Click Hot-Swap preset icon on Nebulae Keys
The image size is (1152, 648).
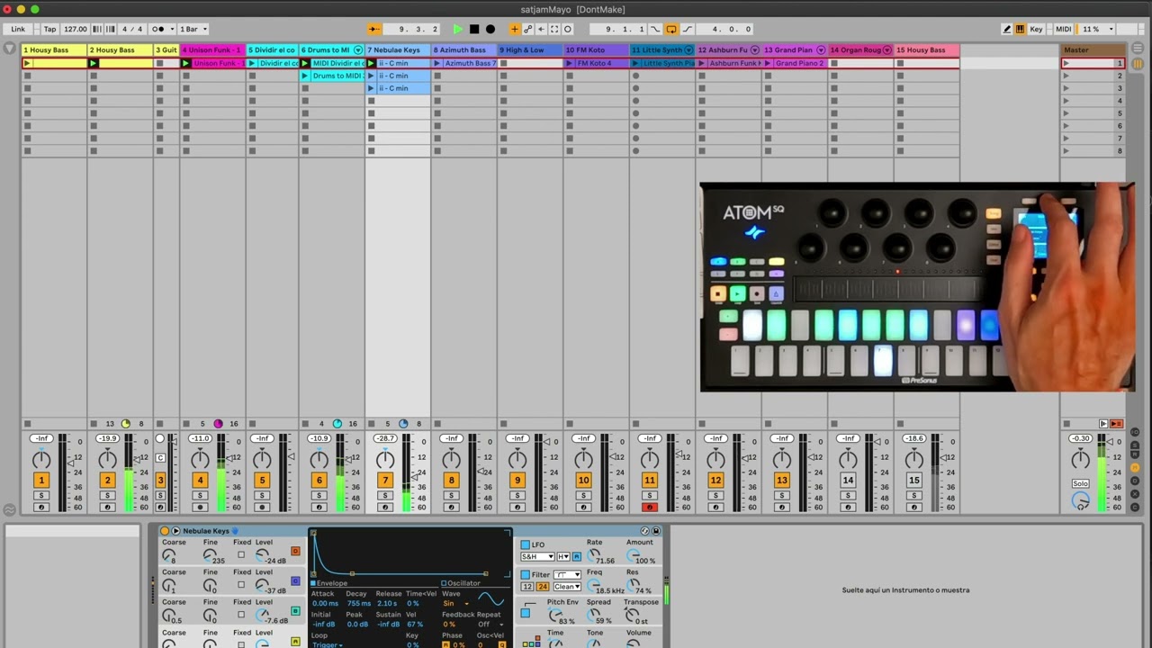[x=644, y=531]
